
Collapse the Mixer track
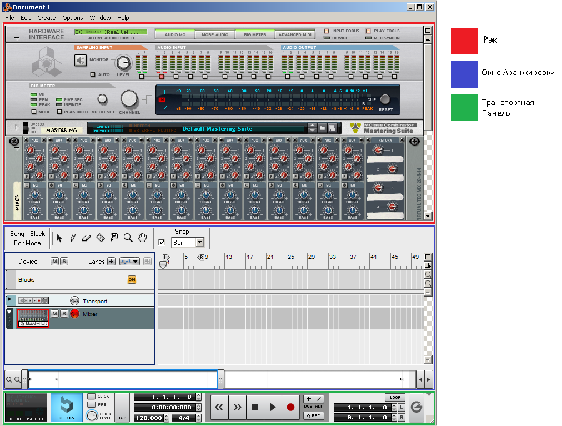pos(9,313)
